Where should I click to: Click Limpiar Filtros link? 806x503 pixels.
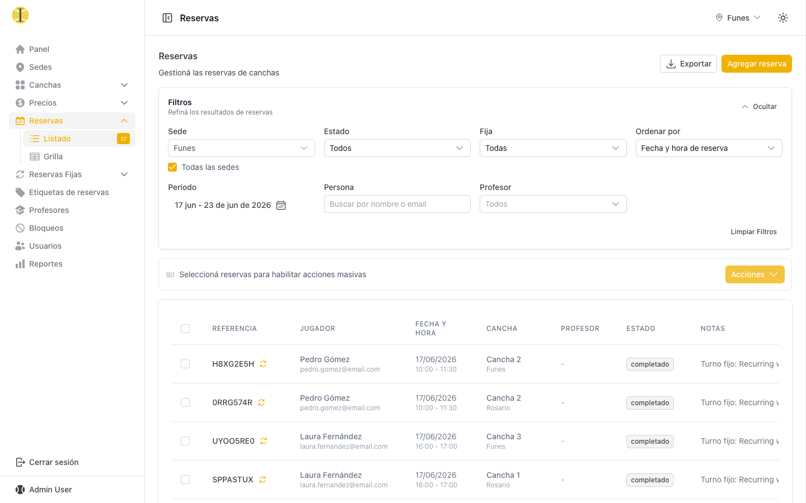point(753,232)
